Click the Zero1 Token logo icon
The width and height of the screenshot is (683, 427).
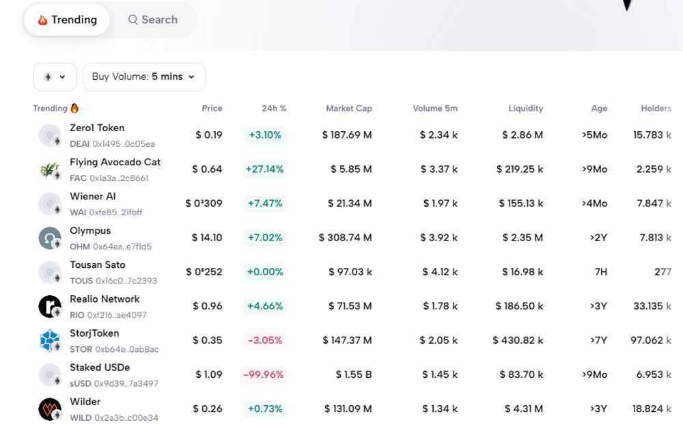50,135
